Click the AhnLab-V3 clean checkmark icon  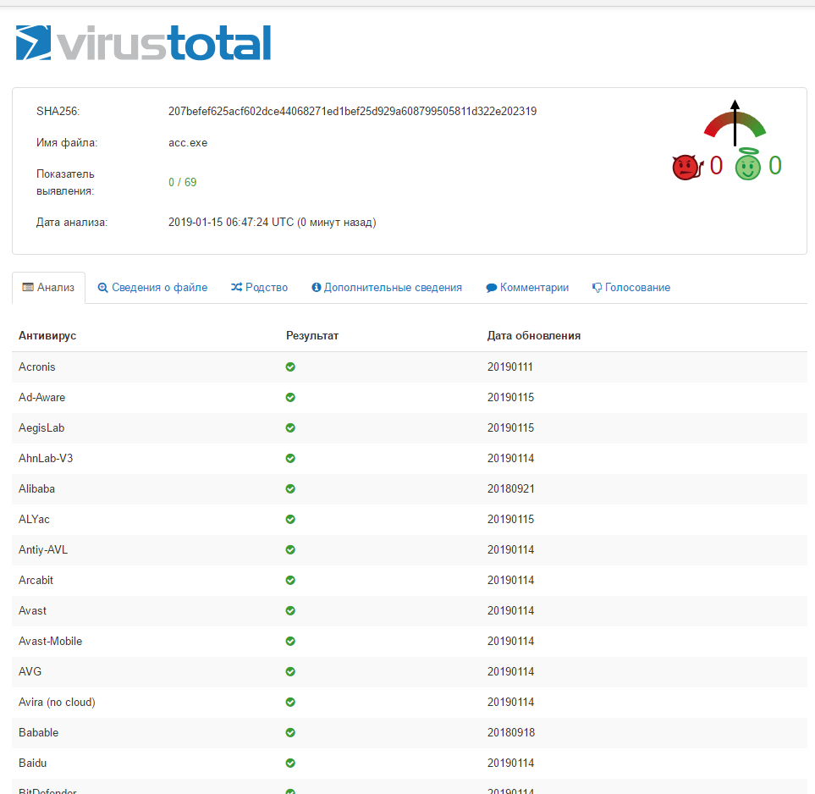coord(290,458)
